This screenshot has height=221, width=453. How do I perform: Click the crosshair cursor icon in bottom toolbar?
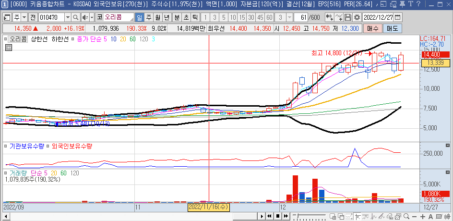tap(358, 217)
